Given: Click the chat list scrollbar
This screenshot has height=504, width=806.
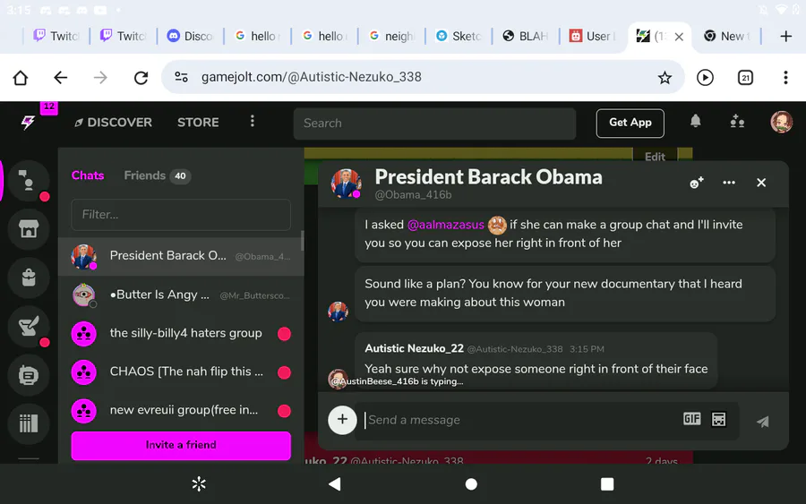Looking at the screenshot, I should (x=302, y=241).
